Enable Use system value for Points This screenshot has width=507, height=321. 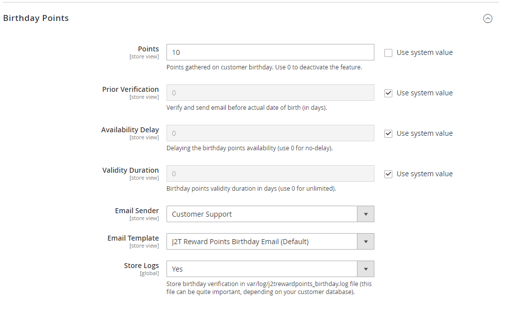(388, 52)
